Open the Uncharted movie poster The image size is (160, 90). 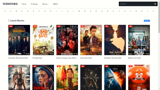click(x=91, y=40)
